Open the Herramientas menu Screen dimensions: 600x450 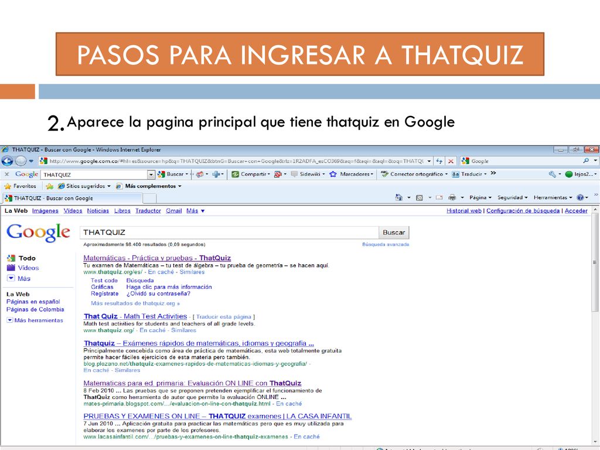[553, 197]
